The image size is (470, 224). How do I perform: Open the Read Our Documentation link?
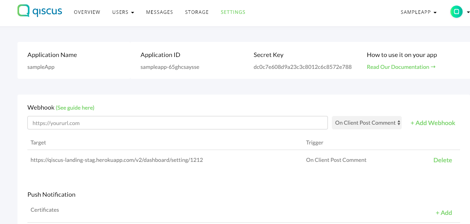click(401, 67)
